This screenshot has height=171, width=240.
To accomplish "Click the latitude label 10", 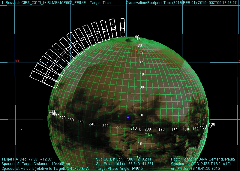I will [141, 115].
